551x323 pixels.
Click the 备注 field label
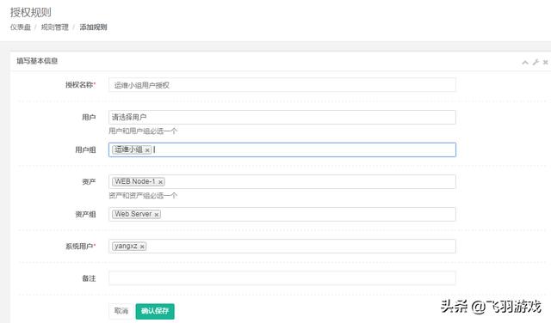(x=89, y=278)
